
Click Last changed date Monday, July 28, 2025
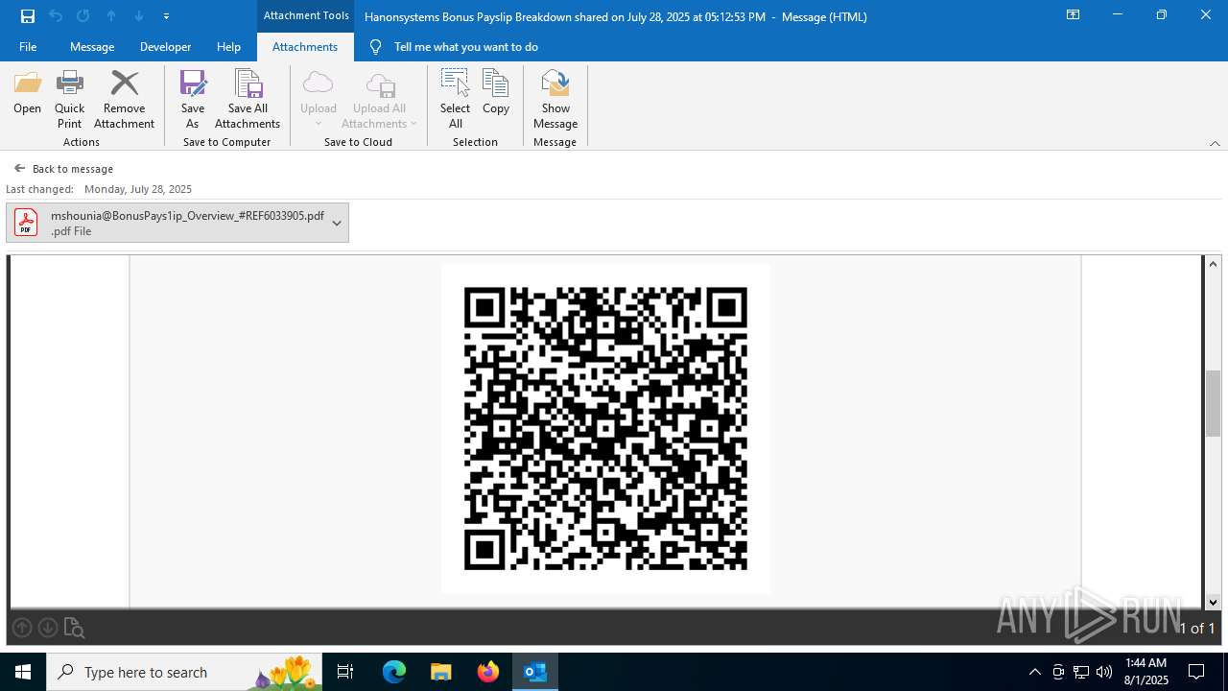(138, 189)
